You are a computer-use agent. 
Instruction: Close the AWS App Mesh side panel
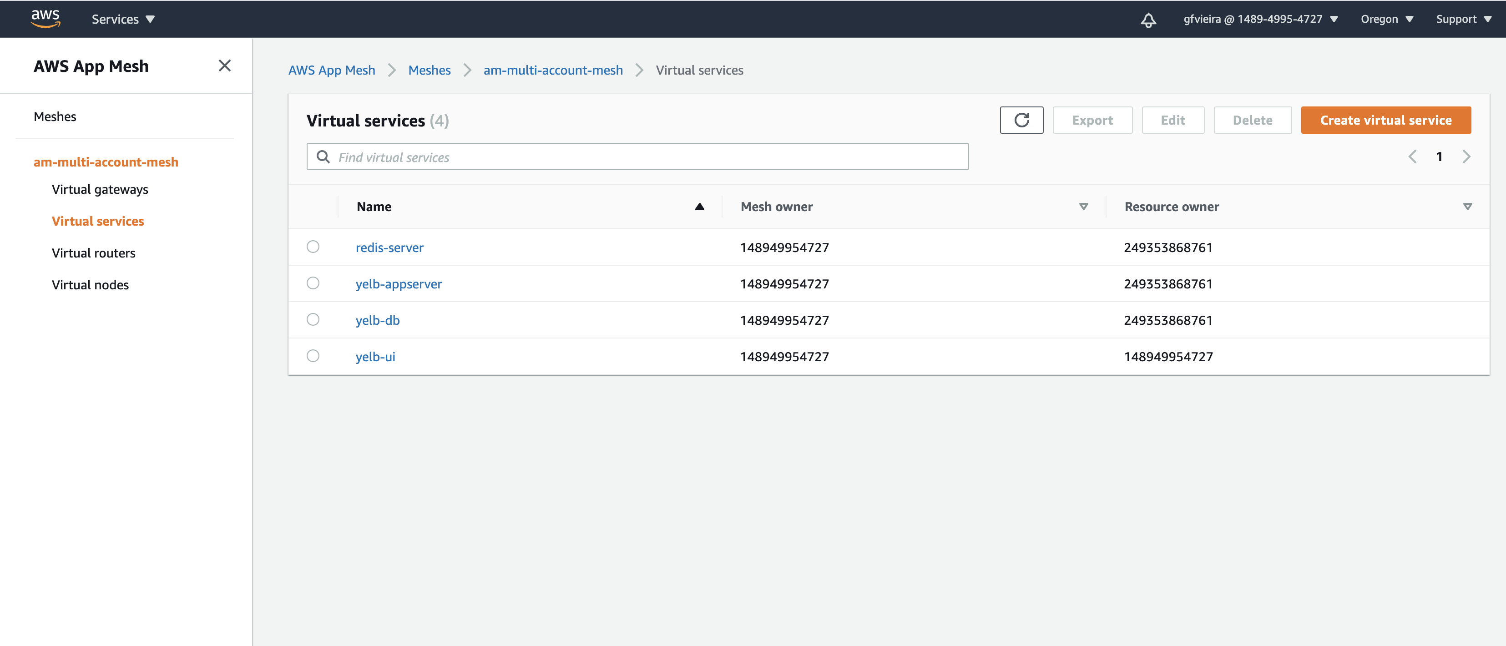click(224, 66)
